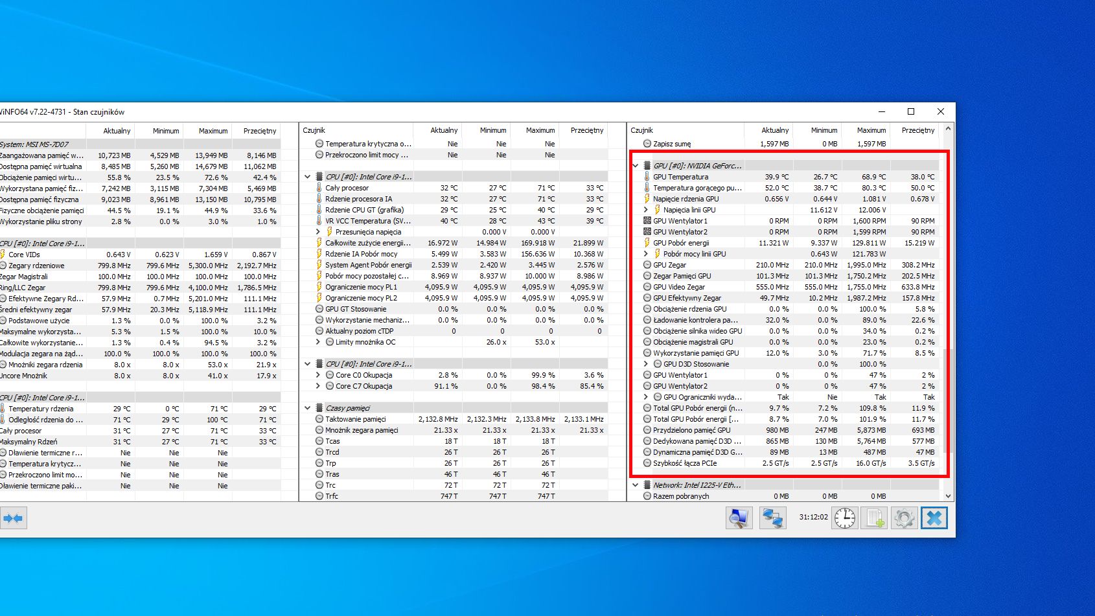
Task: Collapse the Czasy pamięci group
Action: (308, 408)
